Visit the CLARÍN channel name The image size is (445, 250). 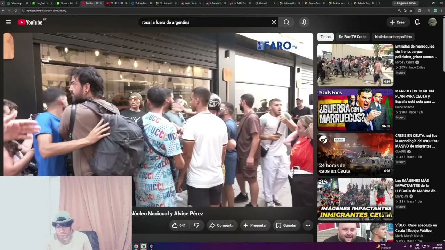click(401, 152)
